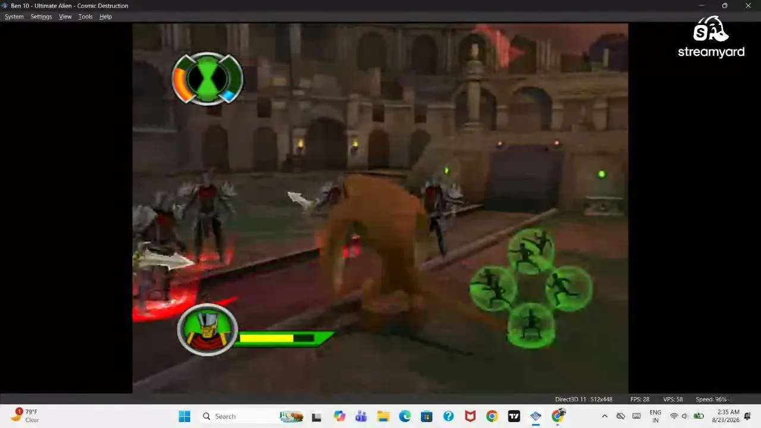761x428 pixels.
Task: Click the 512x448 resolution in status bar
Action: (601, 399)
